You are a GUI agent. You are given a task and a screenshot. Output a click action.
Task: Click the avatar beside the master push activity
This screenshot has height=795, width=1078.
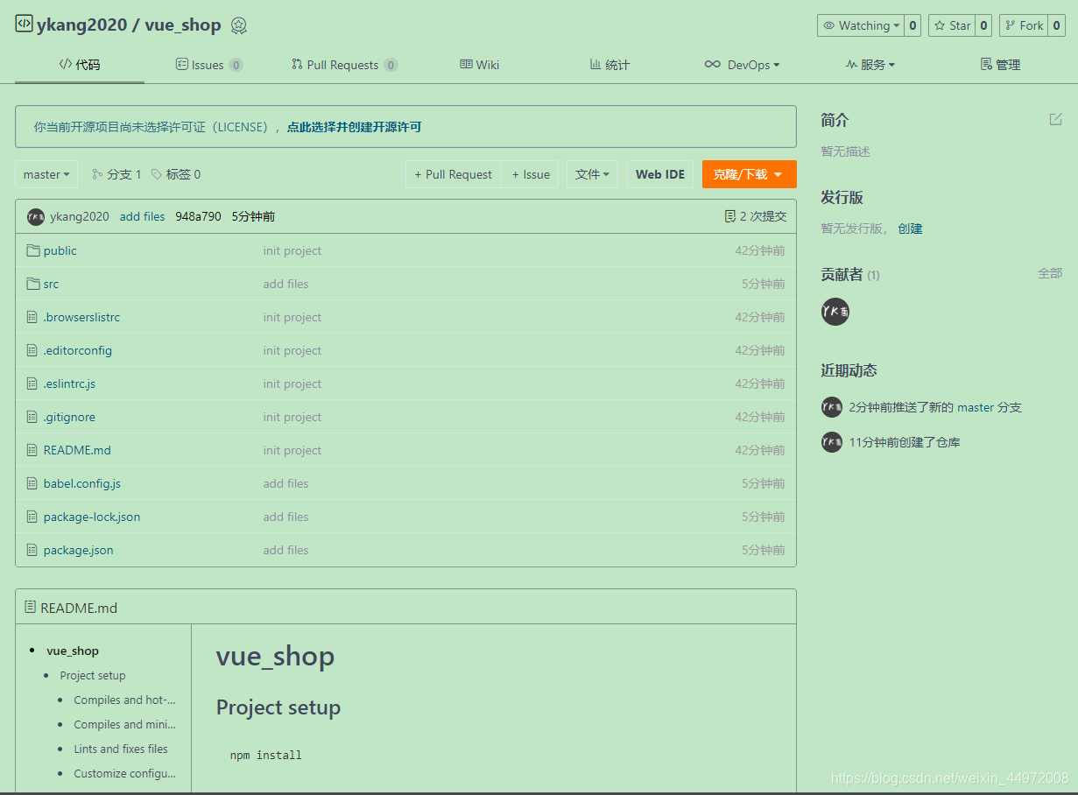[832, 407]
